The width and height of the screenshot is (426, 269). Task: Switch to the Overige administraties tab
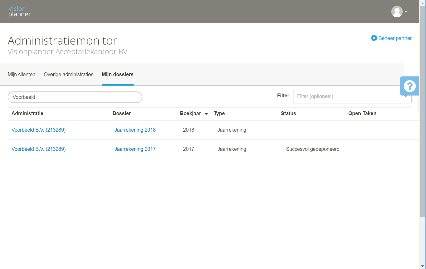(68, 74)
